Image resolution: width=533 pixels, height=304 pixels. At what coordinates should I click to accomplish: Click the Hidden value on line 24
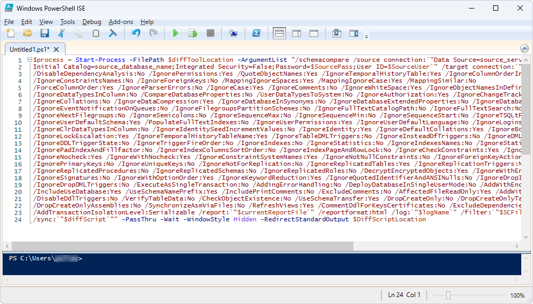[245, 219]
